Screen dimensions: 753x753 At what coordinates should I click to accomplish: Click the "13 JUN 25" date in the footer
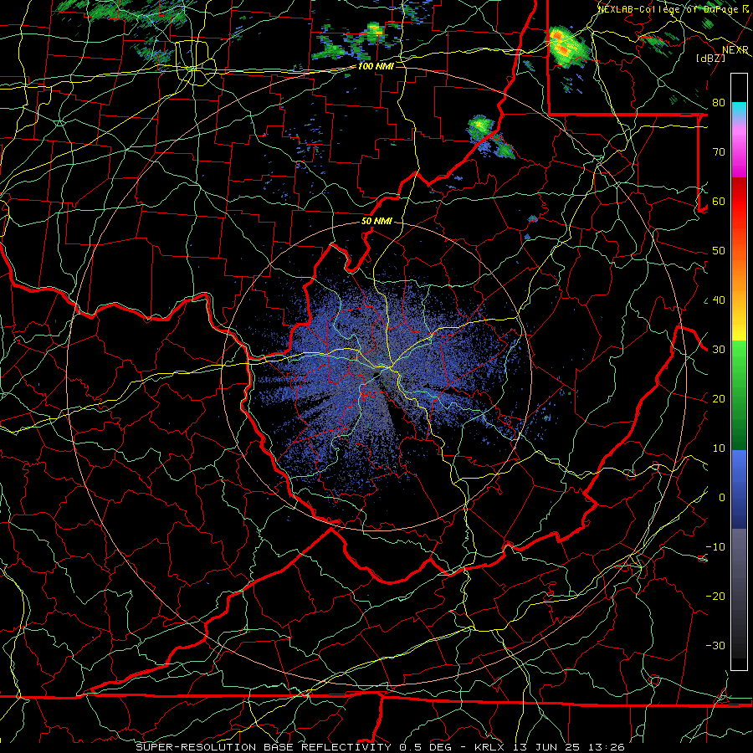546,747
